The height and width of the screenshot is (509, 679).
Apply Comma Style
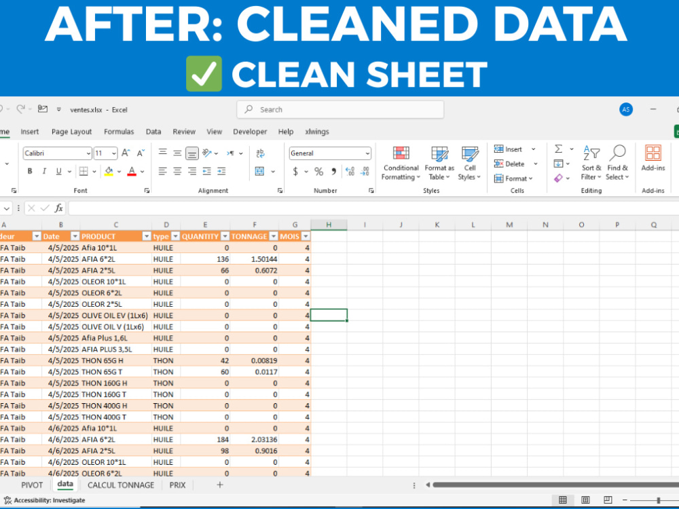(334, 172)
